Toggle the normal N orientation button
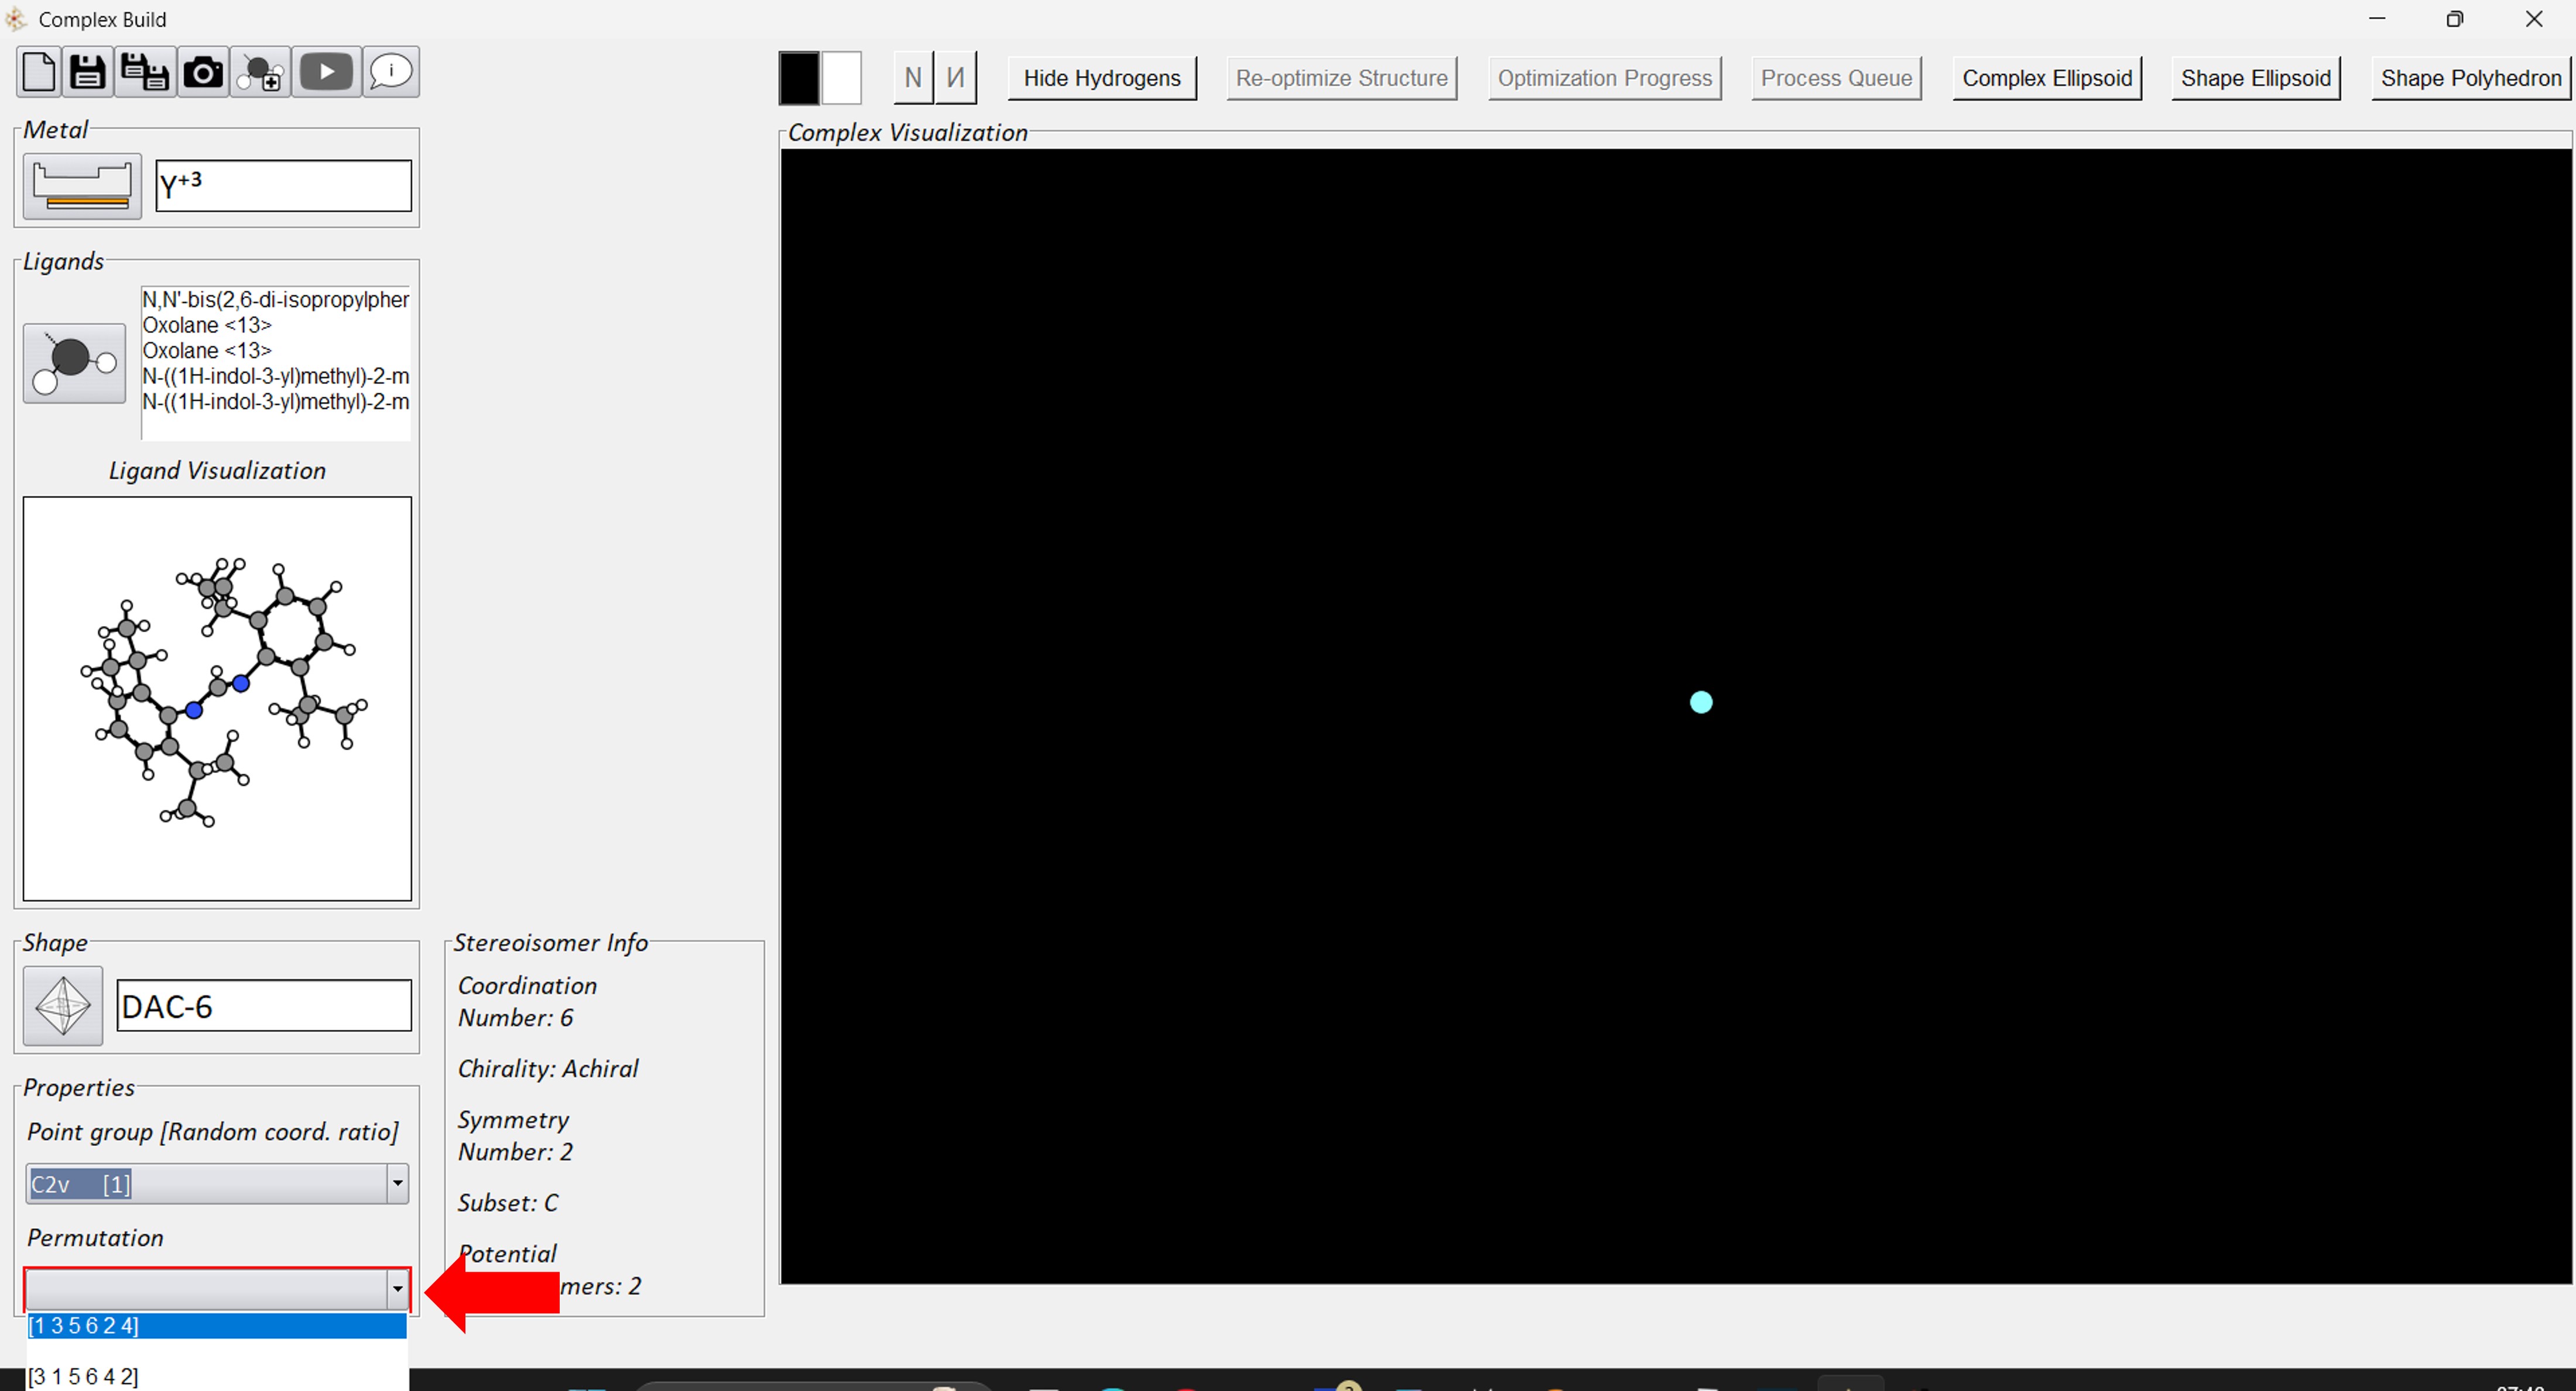The image size is (2576, 1391). (912, 78)
